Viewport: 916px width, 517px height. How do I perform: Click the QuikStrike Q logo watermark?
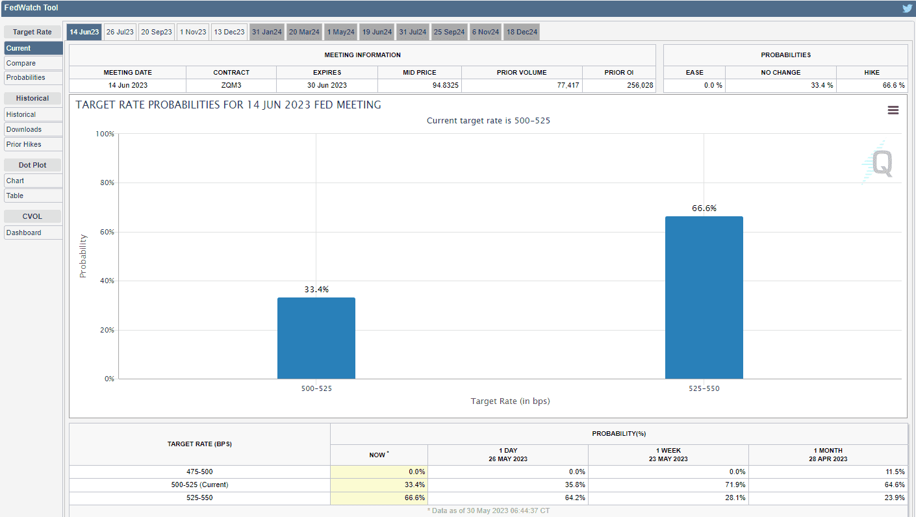click(880, 164)
